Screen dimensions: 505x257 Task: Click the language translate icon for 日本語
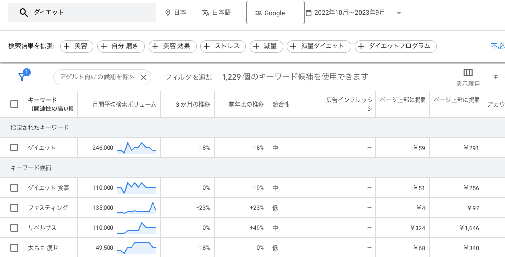tap(206, 13)
